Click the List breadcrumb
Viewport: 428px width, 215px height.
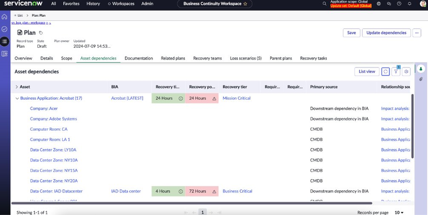[20, 16]
